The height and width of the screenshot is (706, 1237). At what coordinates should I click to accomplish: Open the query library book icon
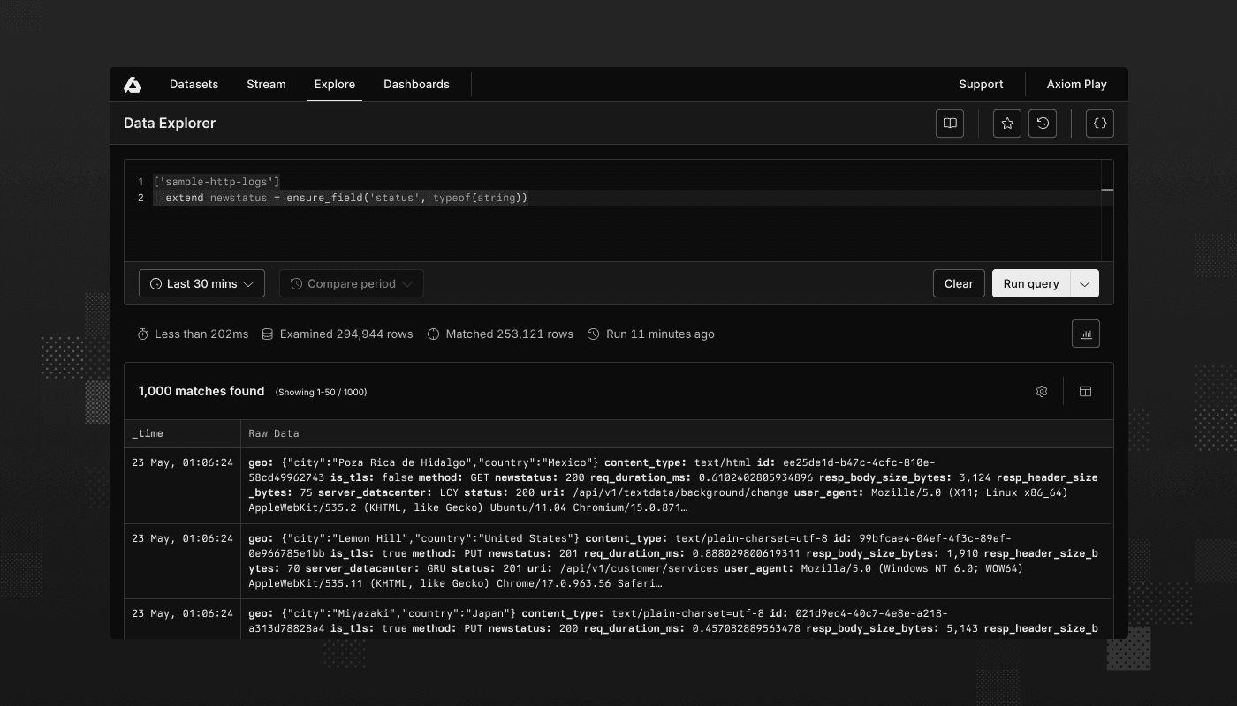tap(949, 124)
